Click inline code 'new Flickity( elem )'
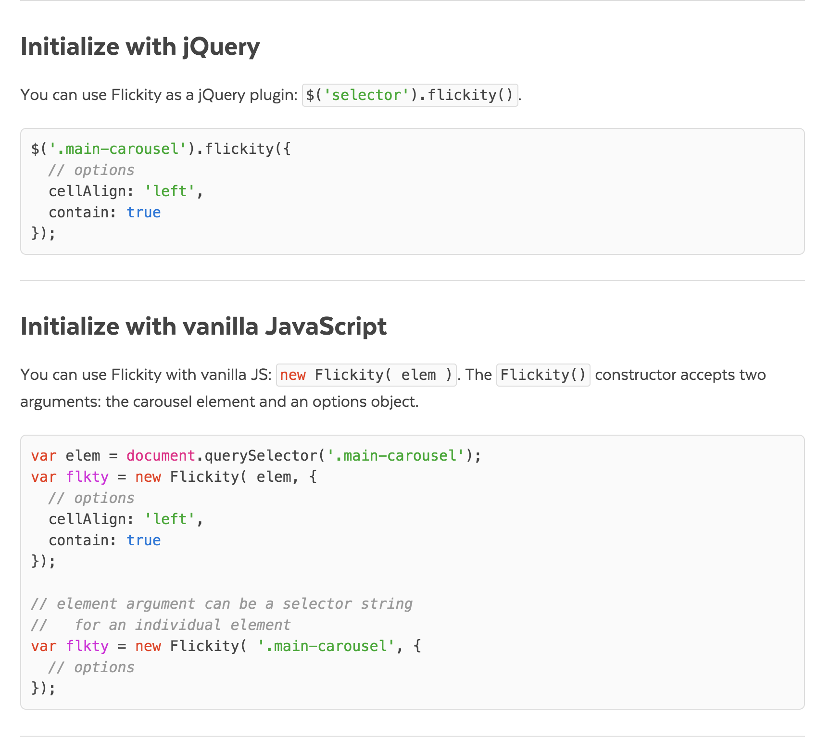Viewport: 830px width, 753px height. click(366, 375)
